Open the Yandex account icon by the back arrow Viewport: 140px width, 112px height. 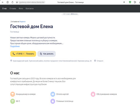point(8,2)
